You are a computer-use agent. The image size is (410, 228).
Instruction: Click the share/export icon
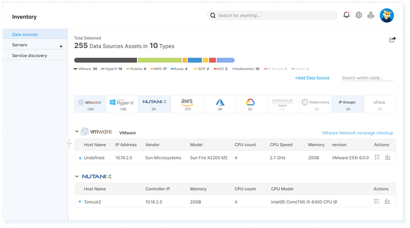coord(392,40)
